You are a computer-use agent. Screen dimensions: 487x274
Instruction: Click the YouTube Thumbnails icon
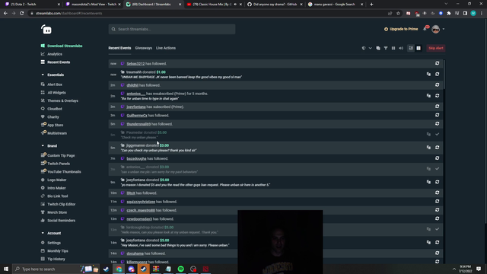(43, 171)
